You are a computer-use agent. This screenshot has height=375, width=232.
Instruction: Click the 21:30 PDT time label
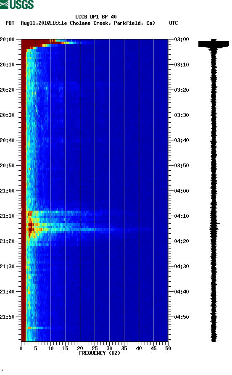tap(7, 267)
